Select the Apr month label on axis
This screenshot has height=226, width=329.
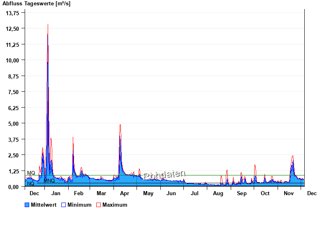pyautogui.click(x=125, y=193)
